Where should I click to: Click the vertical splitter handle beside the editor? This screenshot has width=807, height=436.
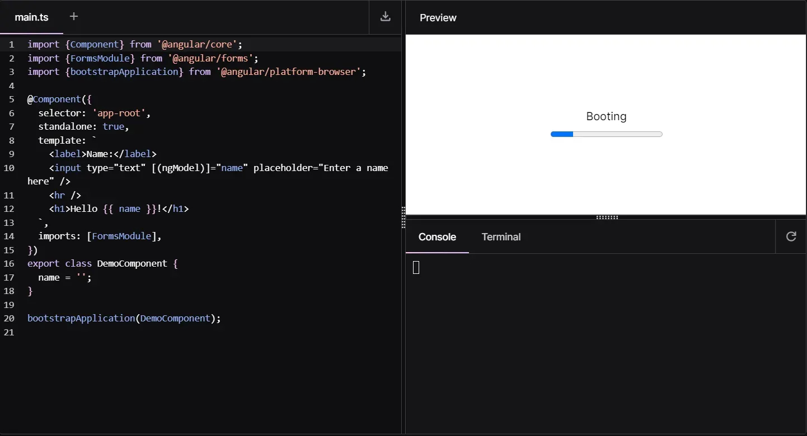403,217
